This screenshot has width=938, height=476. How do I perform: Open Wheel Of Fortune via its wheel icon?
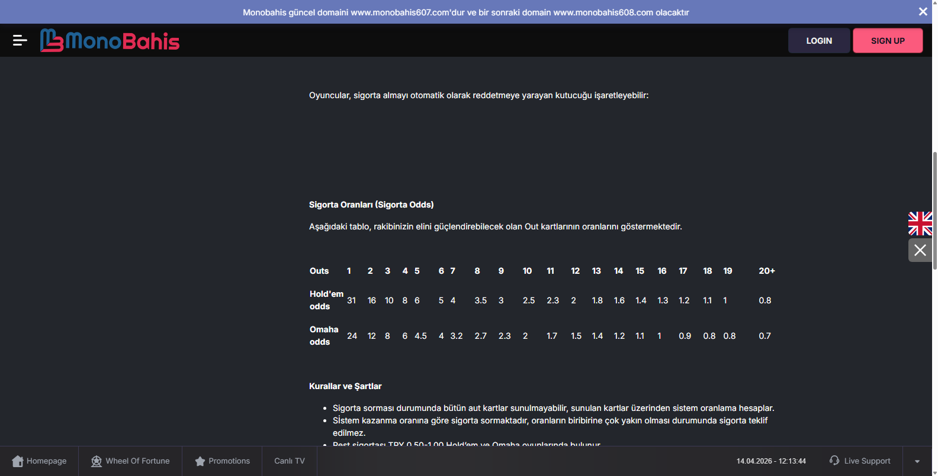point(97,461)
